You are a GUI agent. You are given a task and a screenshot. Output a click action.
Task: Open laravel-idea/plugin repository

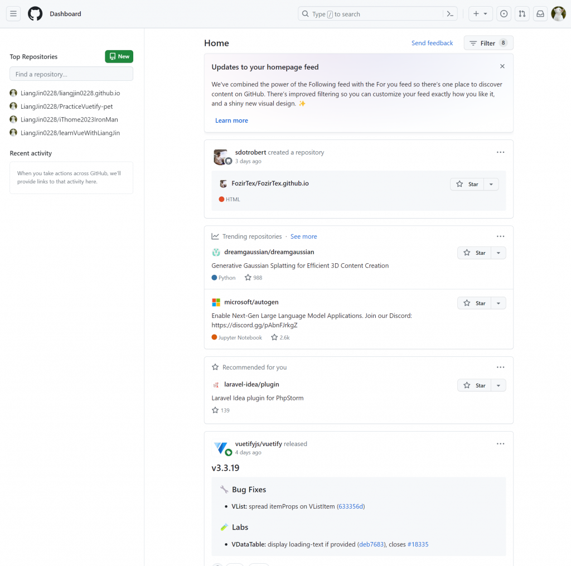(251, 385)
